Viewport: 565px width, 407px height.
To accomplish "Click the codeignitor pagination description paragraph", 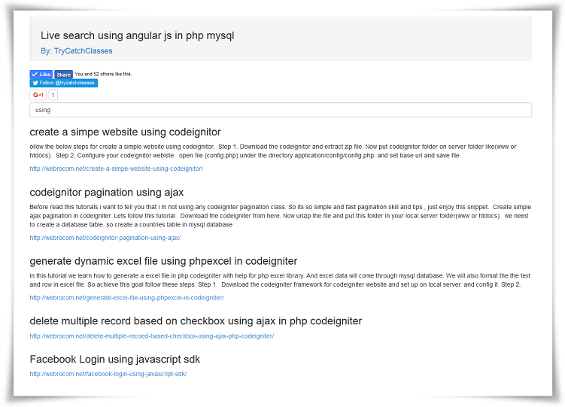I will click(x=280, y=215).
